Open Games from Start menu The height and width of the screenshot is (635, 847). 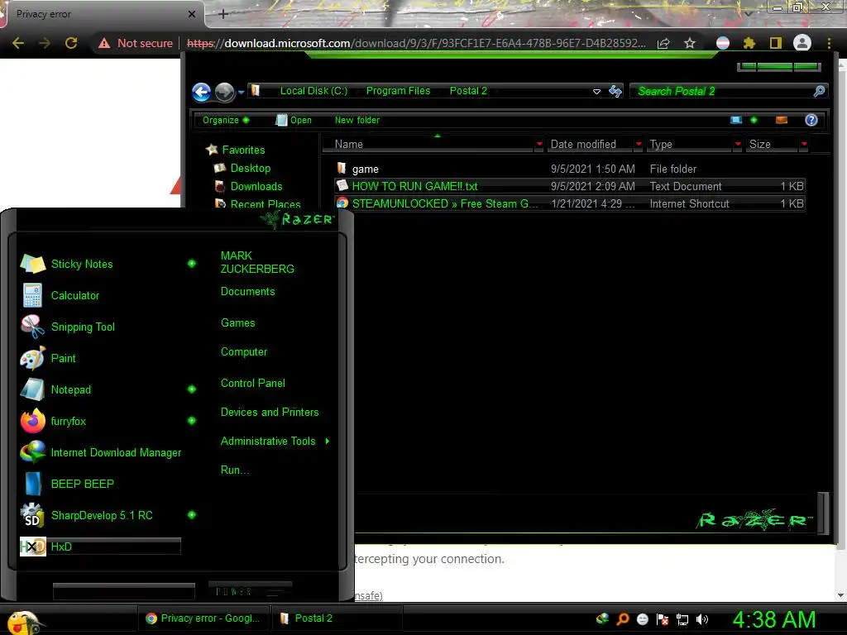pyautogui.click(x=237, y=323)
